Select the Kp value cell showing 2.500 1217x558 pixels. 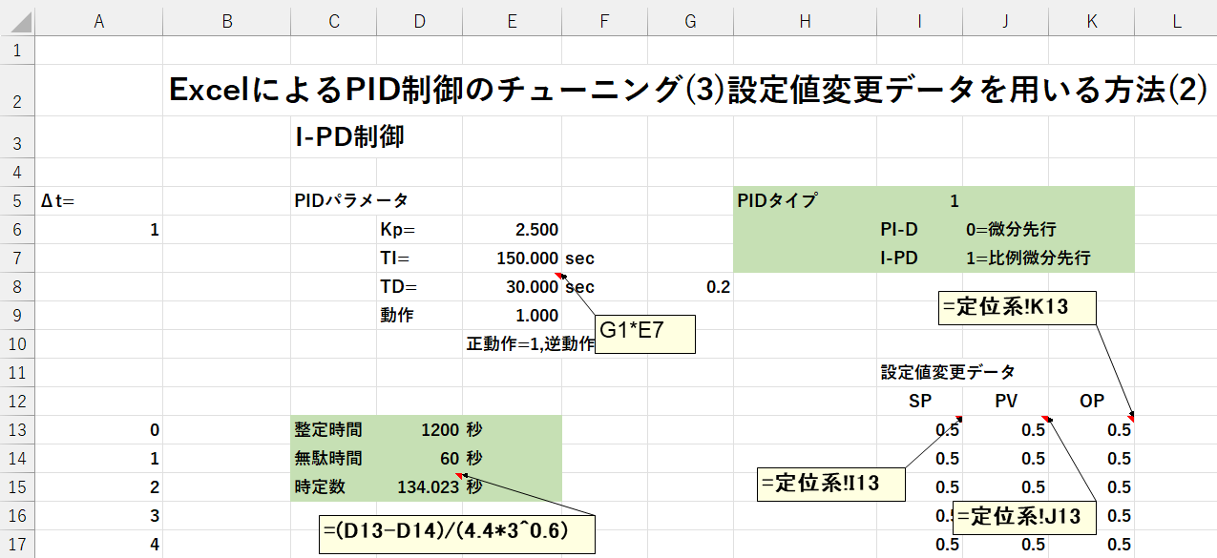(x=512, y=229)
